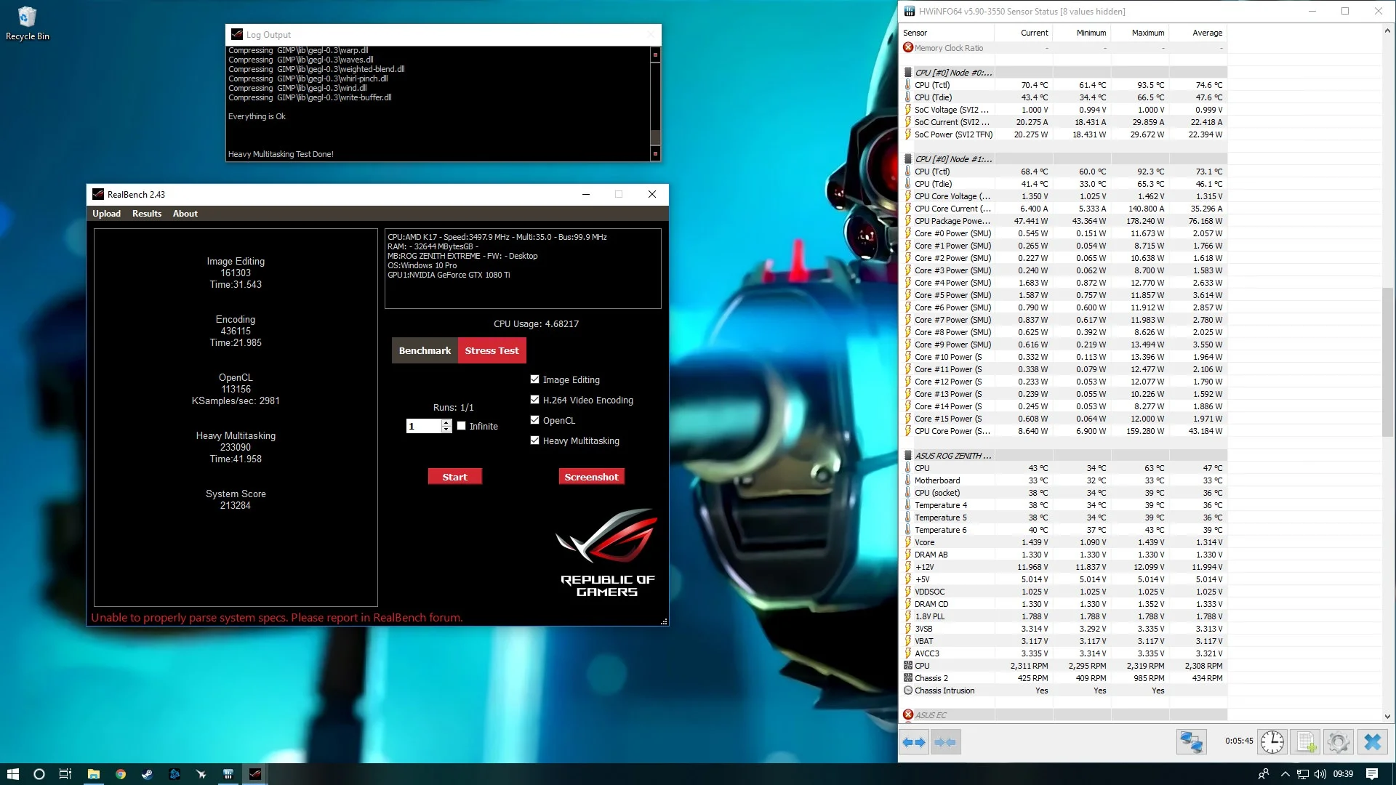This screenshot has width=1396, height=785.
Task: Click HWiNFO shrink columns arrows icon
Action: click(x=945, y=742)
